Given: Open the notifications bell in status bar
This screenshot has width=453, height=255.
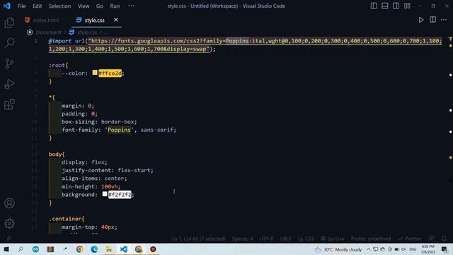Looking at the screenshot, I should (x=444, y=239).
